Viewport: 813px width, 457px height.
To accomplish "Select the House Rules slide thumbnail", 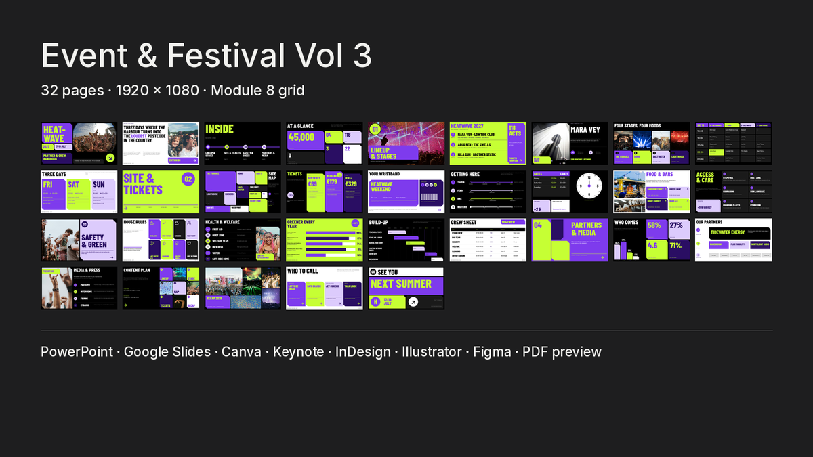I will (161, 240).
